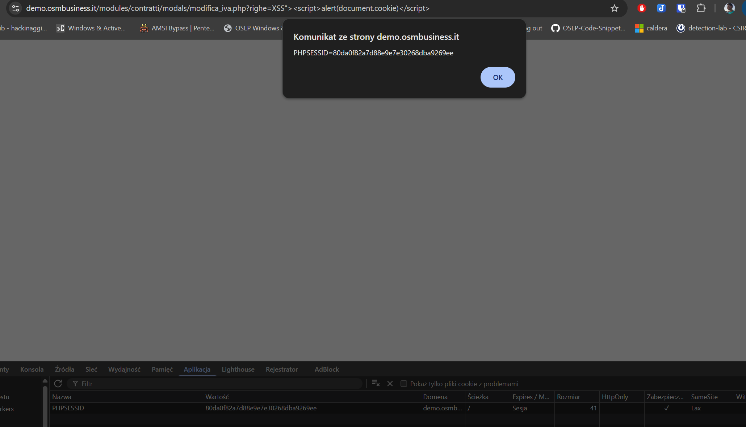Open the OSEP-Code-Snippet bookmark
Image resolution: width=746 pixels, height=427 pixels.
pyautogui.click(x=588, y=28)
